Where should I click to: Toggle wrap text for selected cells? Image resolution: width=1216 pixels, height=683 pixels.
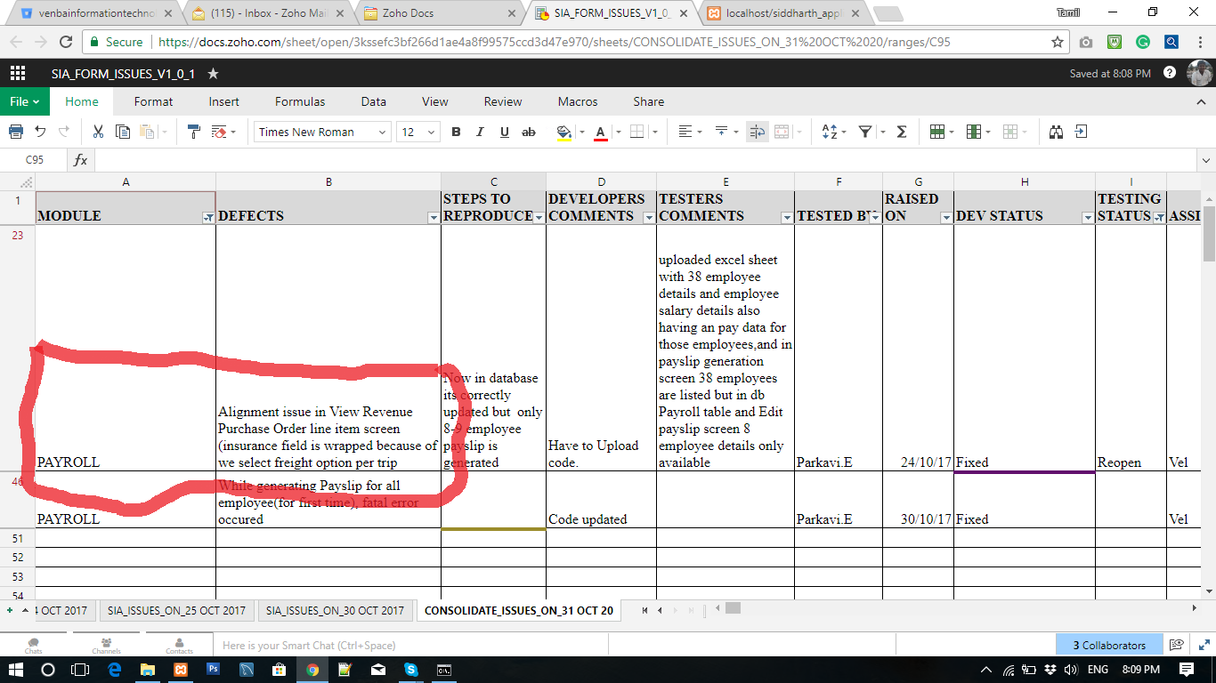[758, 132]
